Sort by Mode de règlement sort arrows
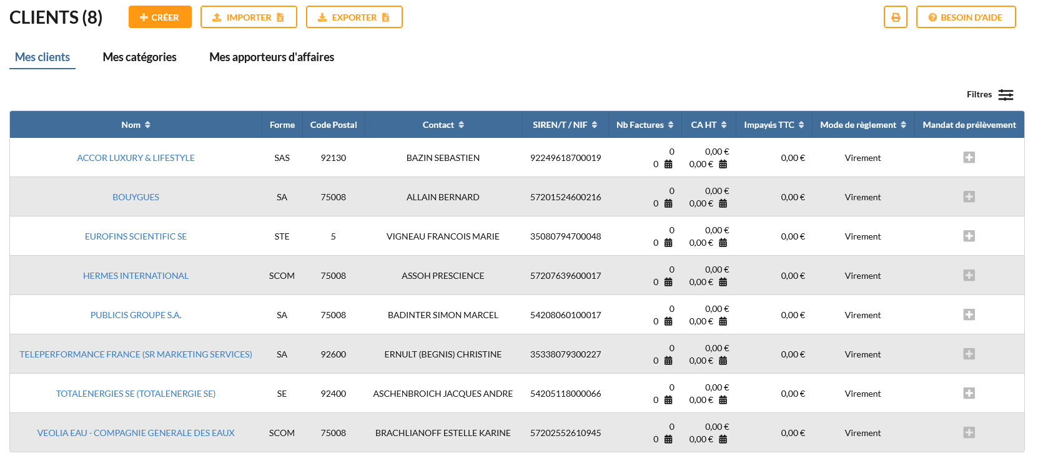The height and width of the screenshot is (466, 1038). pyautogui.click(x=903, y=125)
